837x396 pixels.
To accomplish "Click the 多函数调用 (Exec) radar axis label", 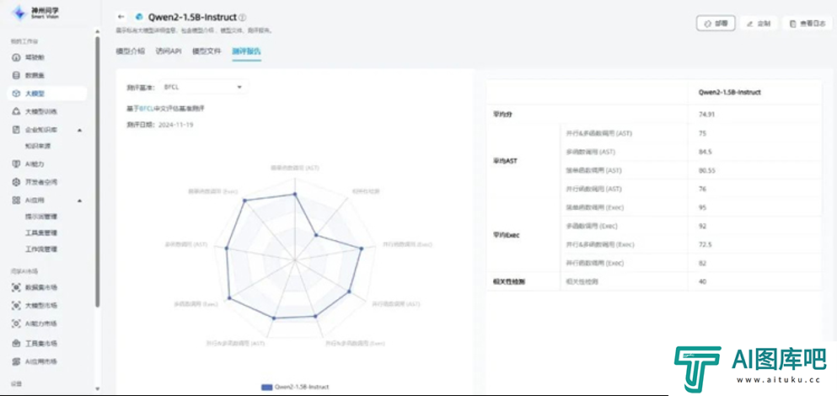I will [x=196, y=304].
